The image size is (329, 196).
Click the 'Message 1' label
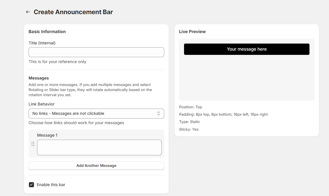click(x=47, y=135)
